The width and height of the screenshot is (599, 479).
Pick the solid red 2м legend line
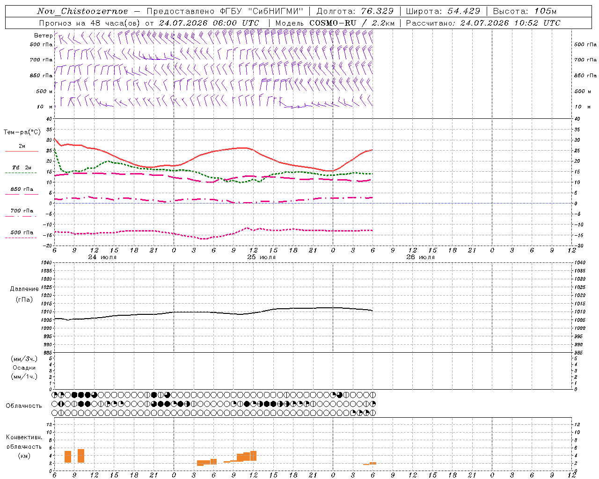click(x=22, y=151)
